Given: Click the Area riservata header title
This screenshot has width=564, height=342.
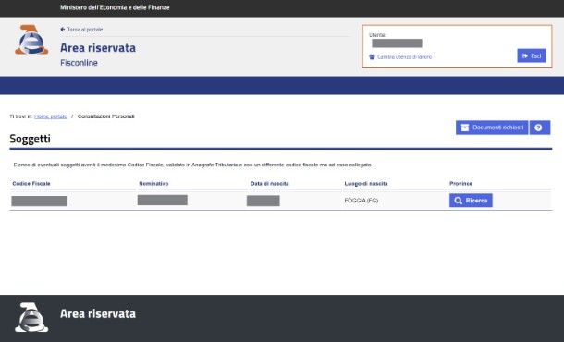Looking at the screenshot, I should coord(98,47).
